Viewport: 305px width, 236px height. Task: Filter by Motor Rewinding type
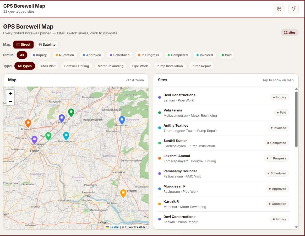click(111, 66)
